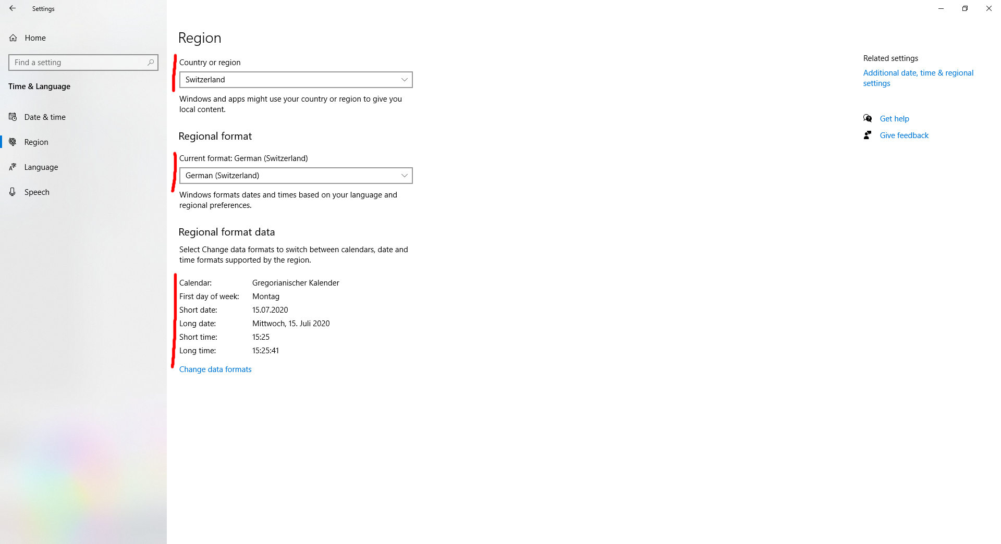Click the Give feedback link
Image resolution: width=1001 pixels, height=544 pixels.
904,135
